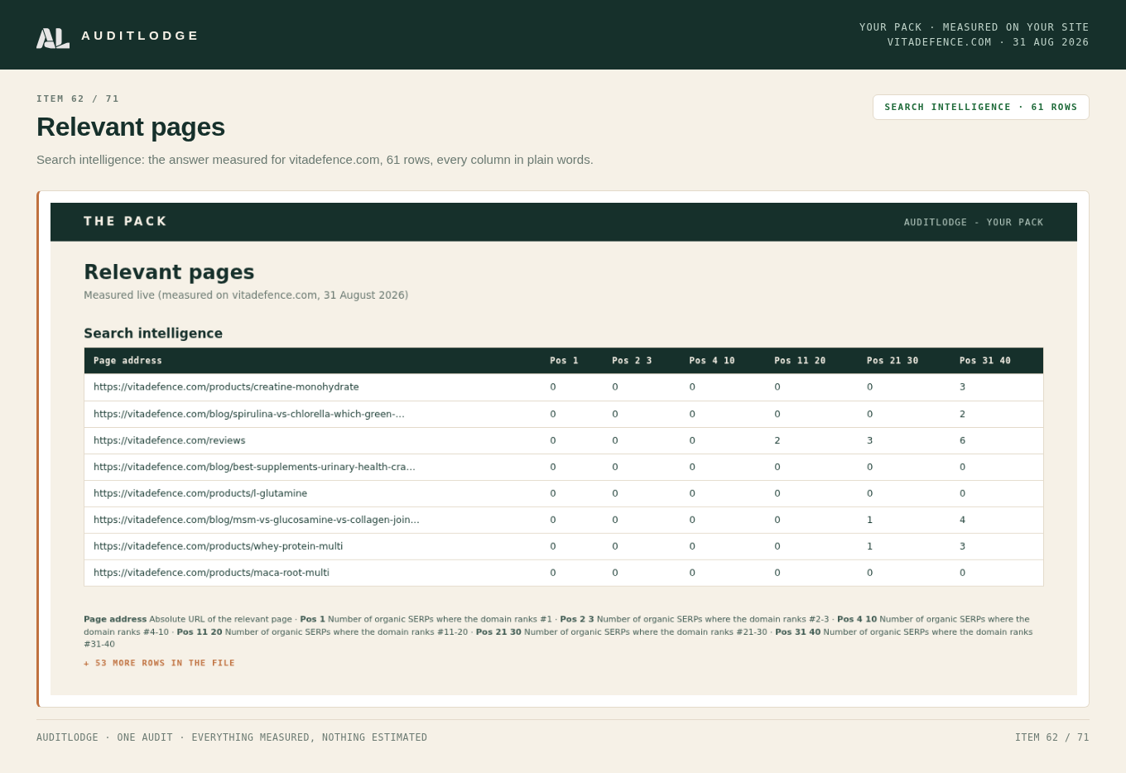Viewport: 1126px width, 773px height.
Task: Select the best-supplements-urinary-health blog URL
Action: [x=254, y=467]
